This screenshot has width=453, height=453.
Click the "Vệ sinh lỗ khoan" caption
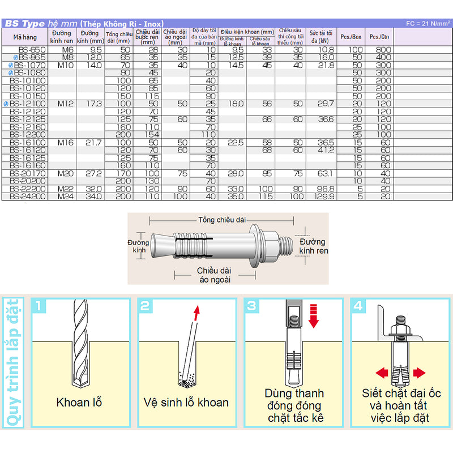pyautogui.click(x=185, y=403)
